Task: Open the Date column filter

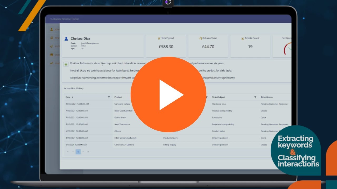Action: point(109,97)
